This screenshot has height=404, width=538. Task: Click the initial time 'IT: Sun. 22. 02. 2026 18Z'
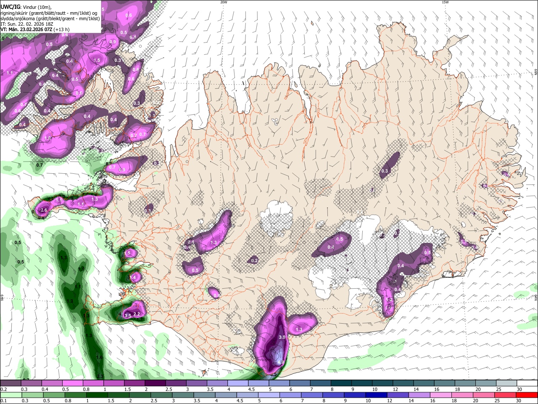point(27,24)
